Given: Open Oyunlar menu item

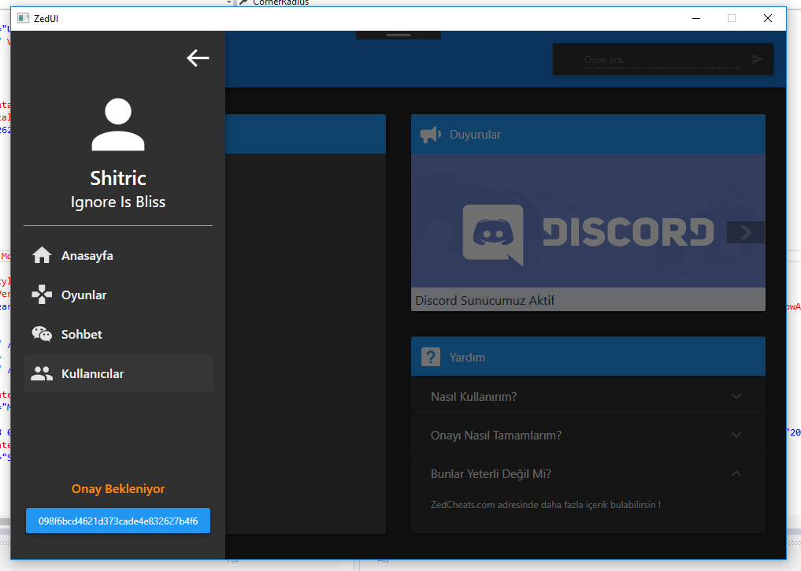Looking at the screenshot, I should point(118,295).
